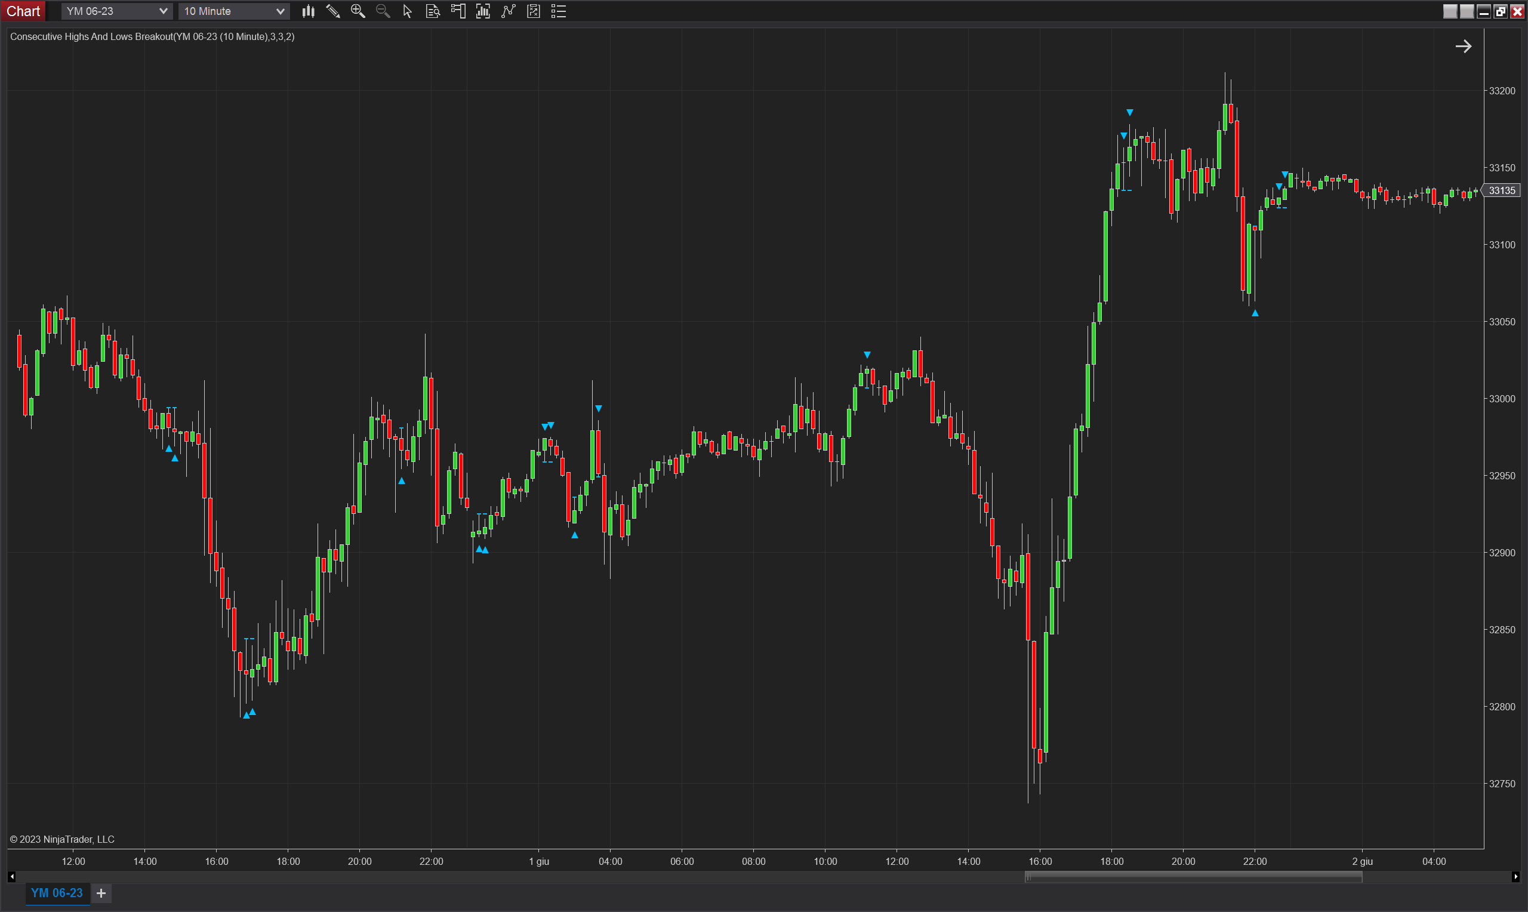
Task: Click the 2 giu date label
Action: click(x=1362, y=861)
